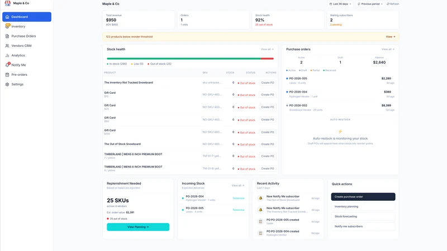Click the auto-restock lightning bolt icon
Screen dimensions: 447x251
tap(340, 132)
